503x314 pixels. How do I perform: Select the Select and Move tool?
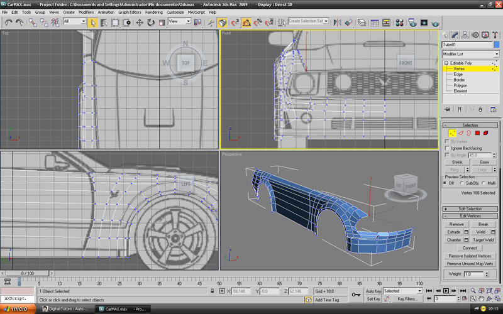pos(140,22)
